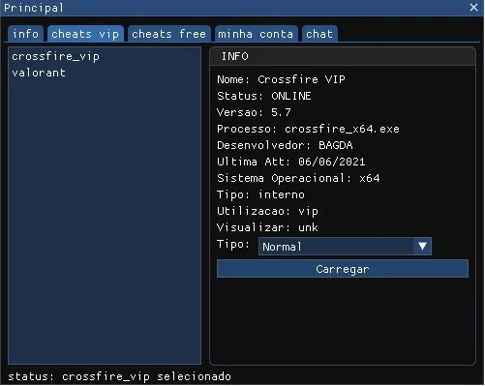Screen dimensions: 485x386
Task: Click the Status: ONLINE text
Action: pyautogui.click(x=264, y=96)
